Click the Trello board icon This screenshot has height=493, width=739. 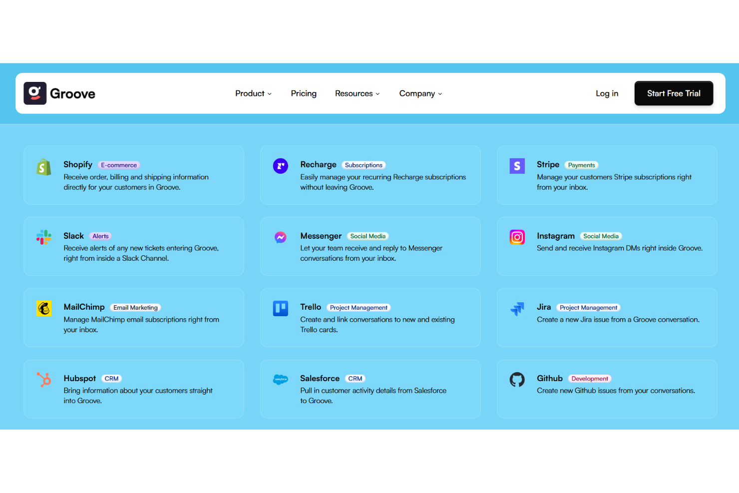[280, 308]
